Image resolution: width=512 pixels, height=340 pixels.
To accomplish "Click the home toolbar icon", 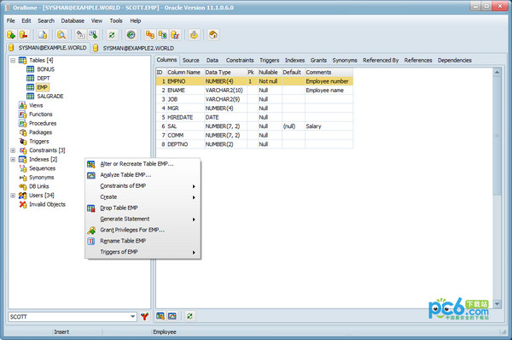I will click(x=212, y=35).
